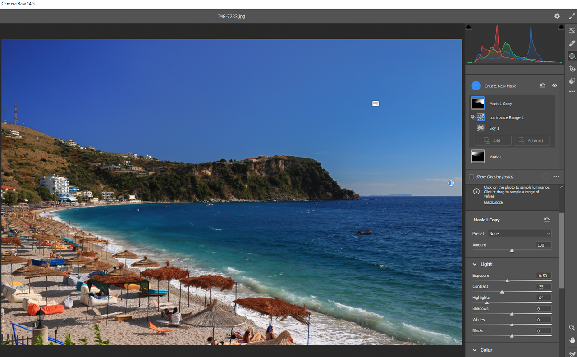Select the Mask 1 thumbnail
Image resolution: width=577 pixels, height=357 pixels.
point(478,157)
